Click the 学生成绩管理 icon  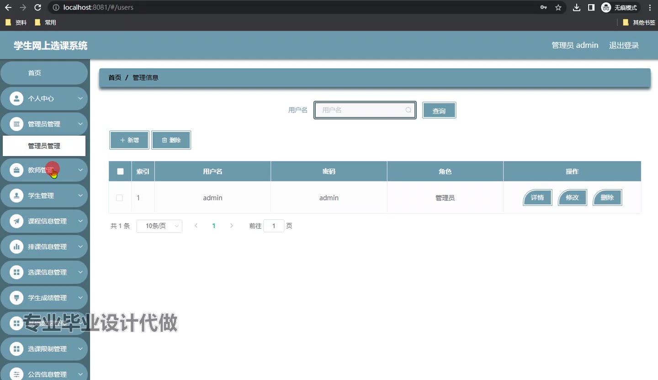click(16, 298)
